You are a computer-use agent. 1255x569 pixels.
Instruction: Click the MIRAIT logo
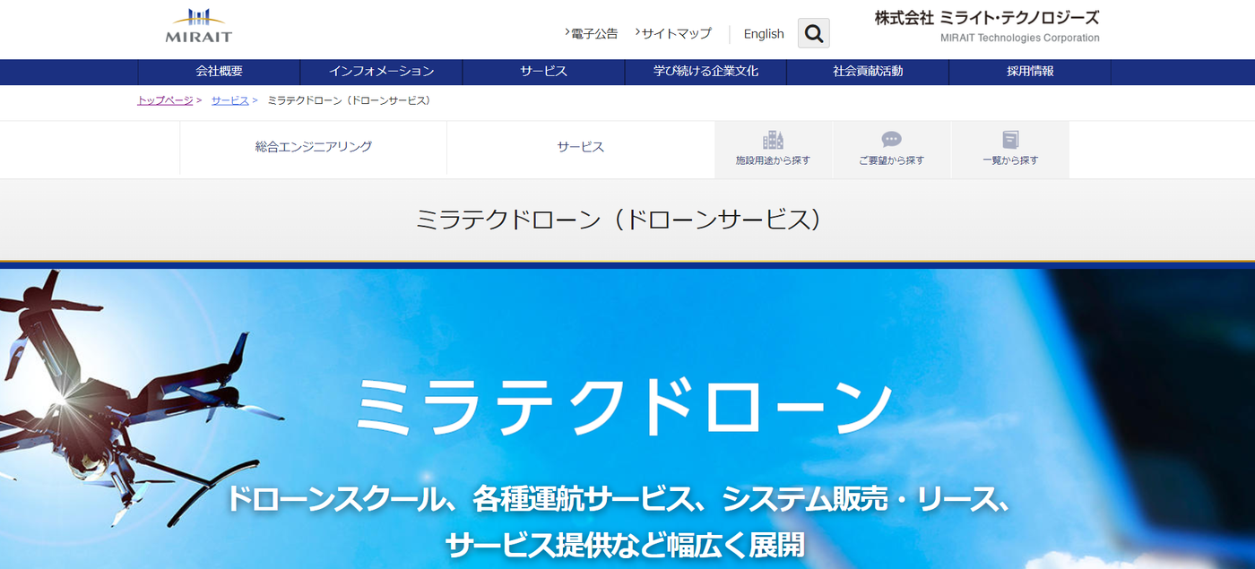(199, 26)
